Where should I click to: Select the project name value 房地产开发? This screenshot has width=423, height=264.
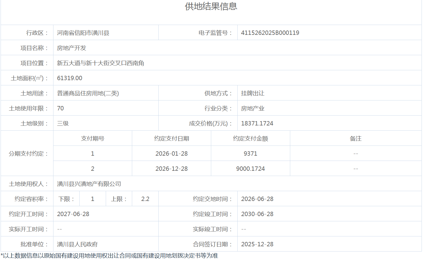pos(71,48)
